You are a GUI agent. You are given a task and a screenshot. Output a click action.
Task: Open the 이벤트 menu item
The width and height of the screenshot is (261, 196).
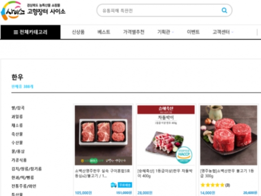[193, 32]
